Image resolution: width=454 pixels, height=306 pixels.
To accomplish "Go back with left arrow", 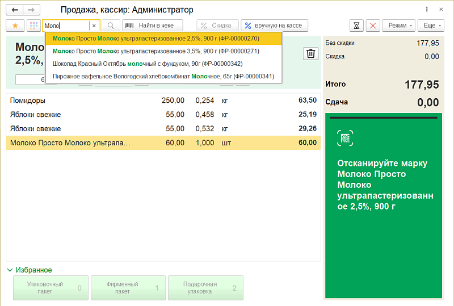I will (15, 10).
